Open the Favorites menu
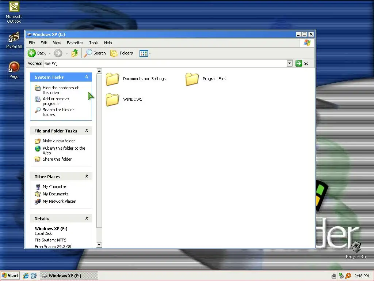 coord(75,43)
